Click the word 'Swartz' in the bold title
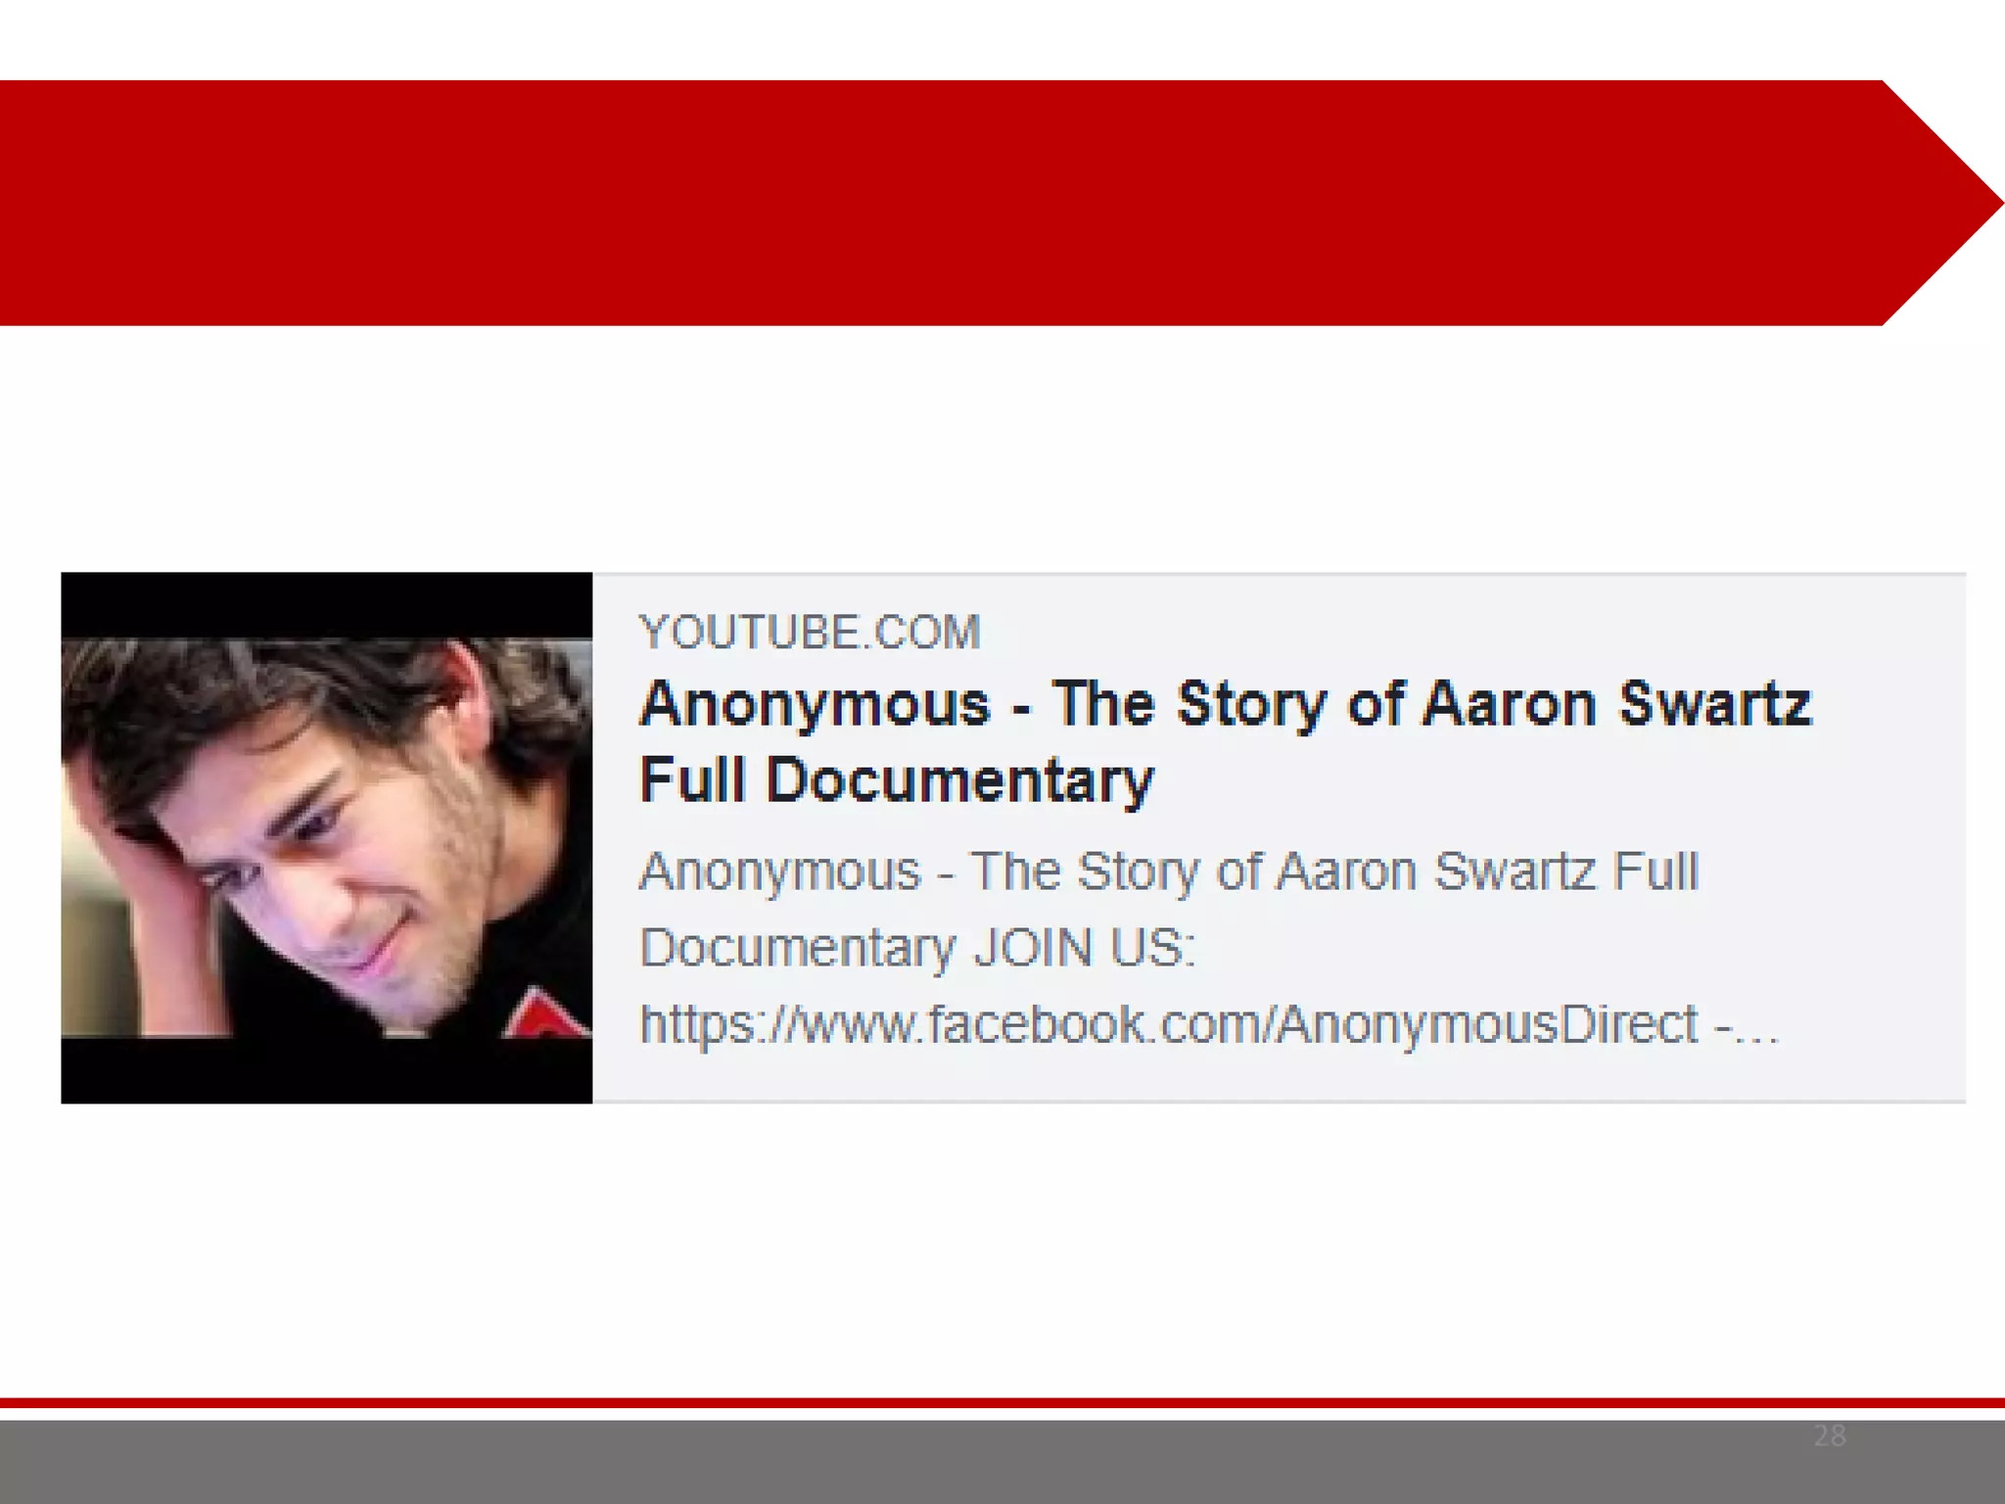 coord(1715,705)
